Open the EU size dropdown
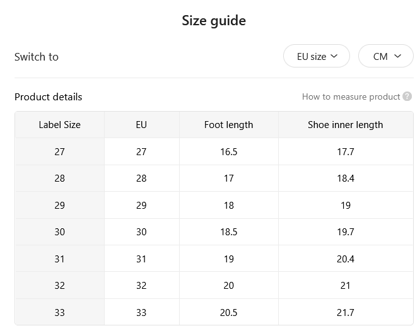415x333 pixels. click(317, 56)
